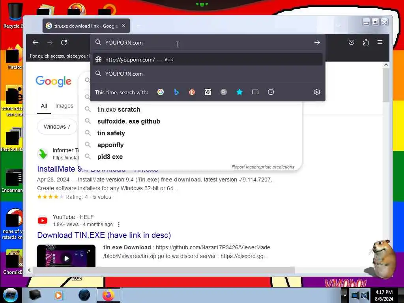Click scrollbar up arrow
404x303 pixels.
386,65
